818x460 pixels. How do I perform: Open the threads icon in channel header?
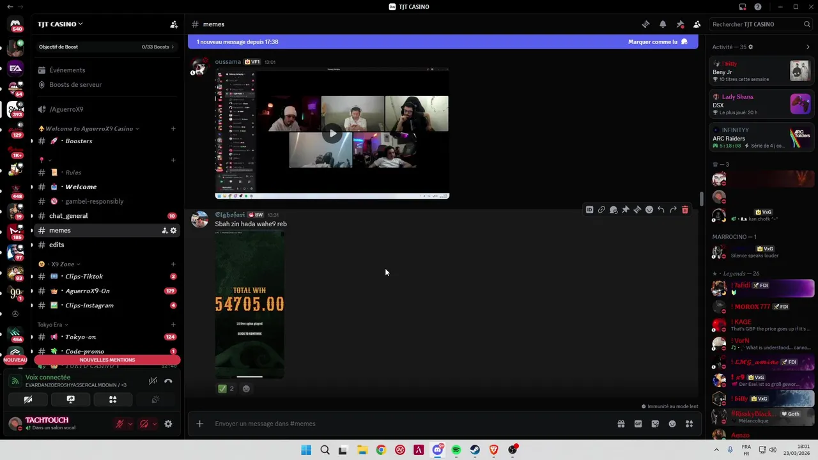click(645, 24)
